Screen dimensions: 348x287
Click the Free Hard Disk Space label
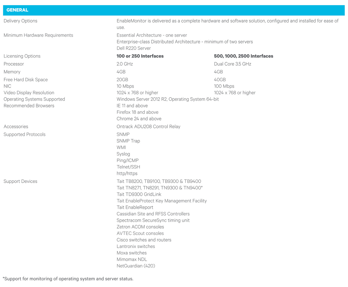coord(26,80)
